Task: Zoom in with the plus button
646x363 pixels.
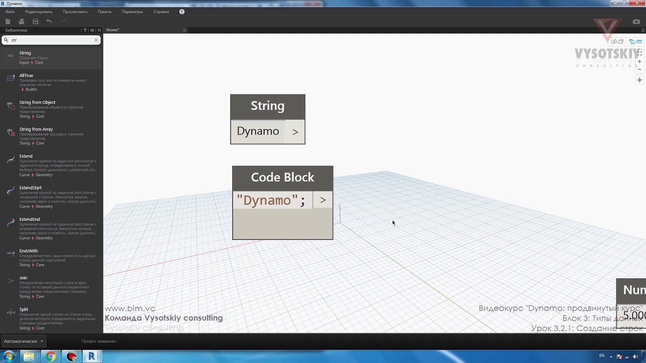Action: click(x=639, y=62)
